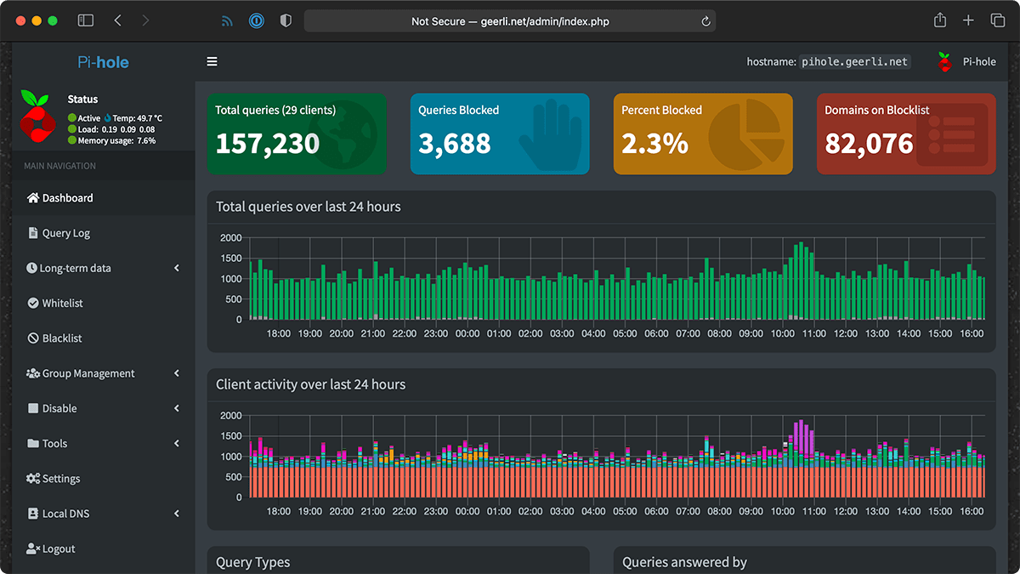Expand the Long-term data submenu
This screenshot has height=574, width=1020.
(x=176, y=267)
